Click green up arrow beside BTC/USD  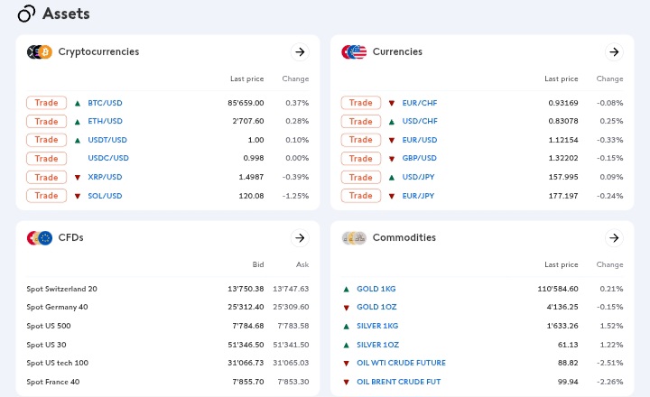click(77, 103)
